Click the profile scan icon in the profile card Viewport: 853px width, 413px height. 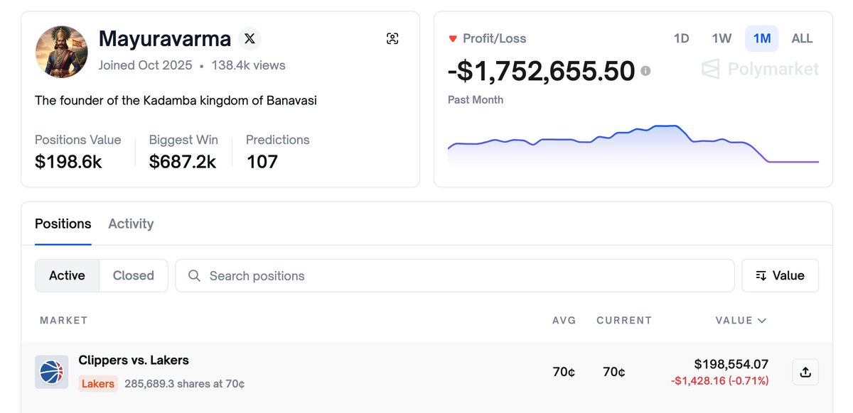392,38
